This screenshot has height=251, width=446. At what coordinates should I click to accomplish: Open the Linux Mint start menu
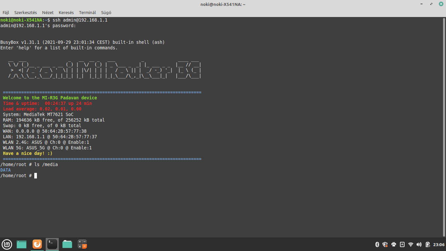7,244
